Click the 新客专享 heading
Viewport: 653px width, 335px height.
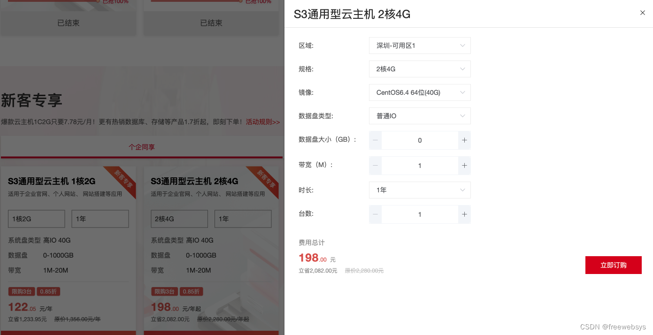31,100
